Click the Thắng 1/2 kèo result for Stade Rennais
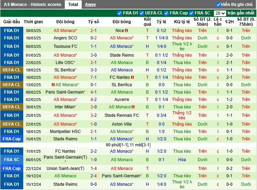This screenshot has height=190, width=257. [182, 115]
